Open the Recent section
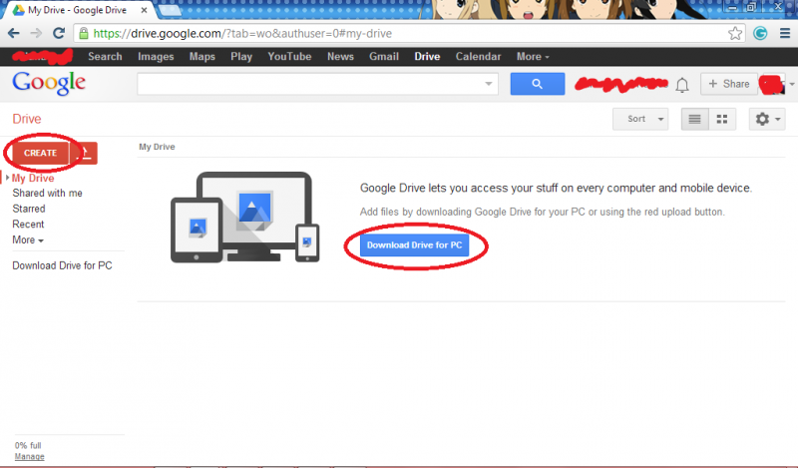 pyautogui.click(x=28, y=225)
